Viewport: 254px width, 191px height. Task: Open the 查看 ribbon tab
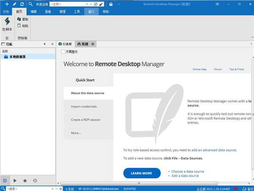[x=48, y=11]
